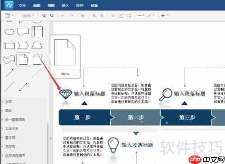This screenshot has height=164, width=225.
Task: Open the plus insert dropdown in the toolbar
Action: point(164,15)
